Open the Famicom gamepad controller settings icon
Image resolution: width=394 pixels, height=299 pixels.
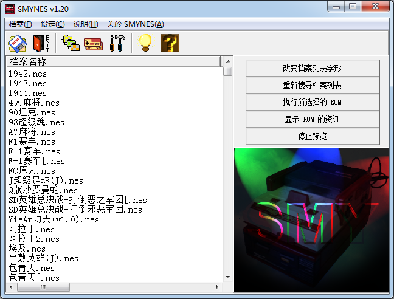point(94,44)
